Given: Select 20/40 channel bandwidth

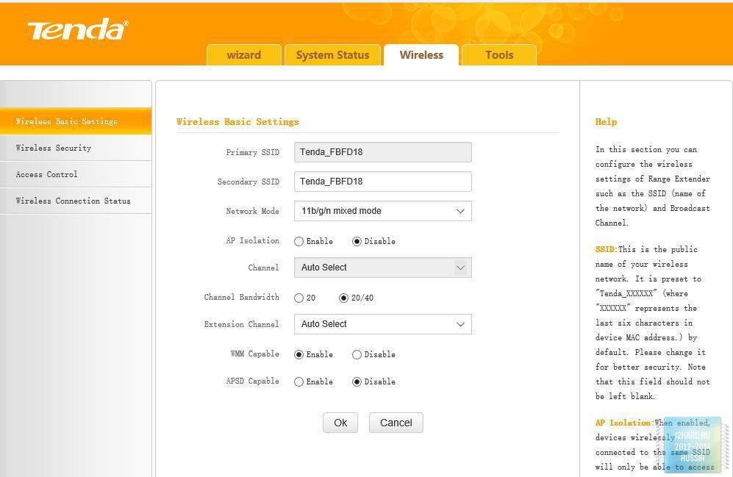Looking at the screenshot, I should point(343,298).
